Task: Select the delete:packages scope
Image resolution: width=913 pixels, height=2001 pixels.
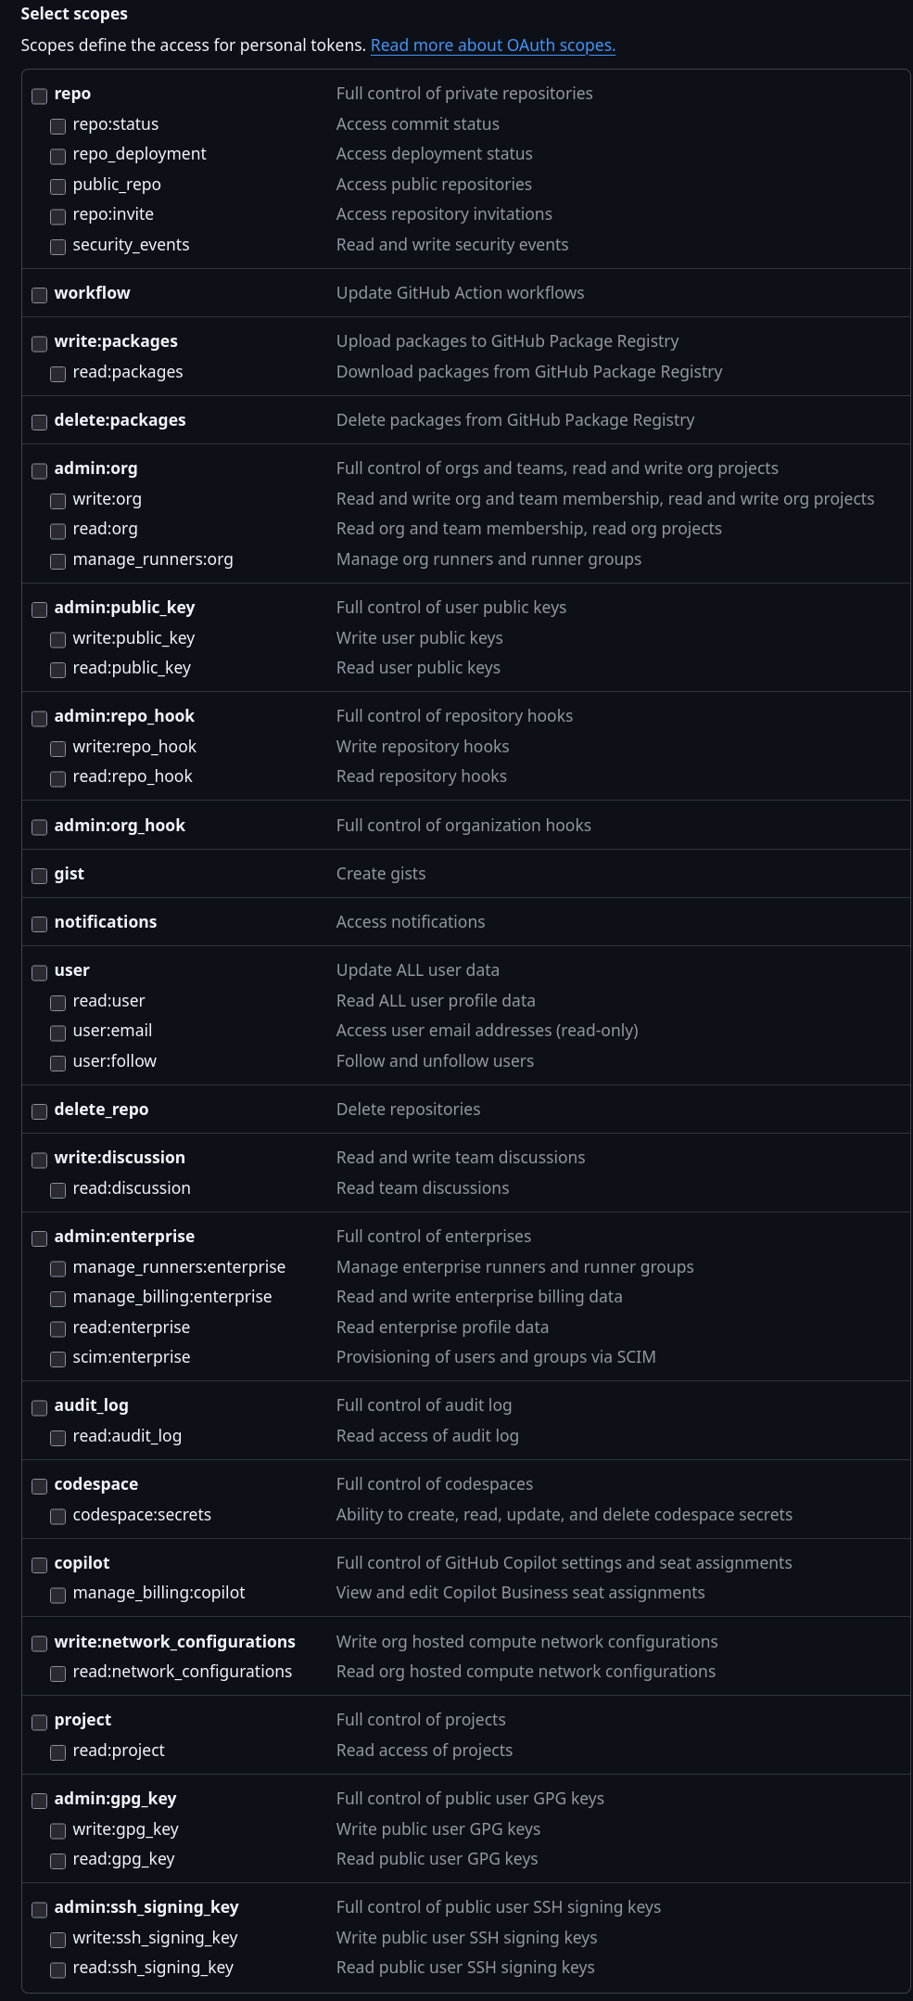Action: (x=39, y=422)
